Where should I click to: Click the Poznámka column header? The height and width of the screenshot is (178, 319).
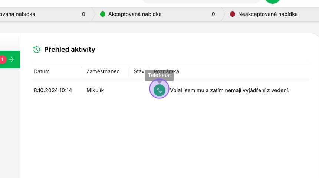(167, 71)
